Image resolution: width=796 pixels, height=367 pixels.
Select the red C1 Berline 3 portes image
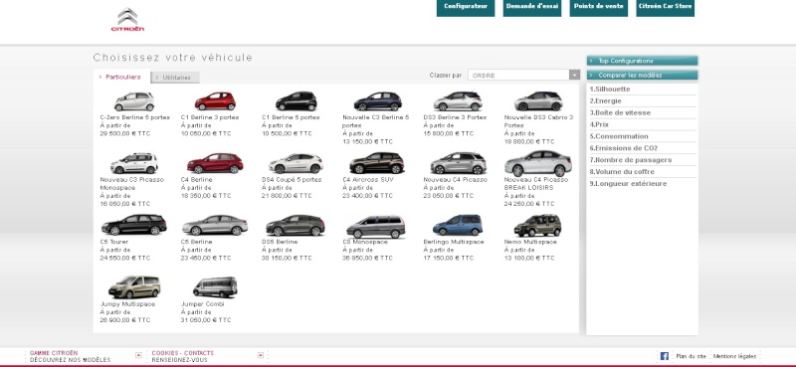215,101
